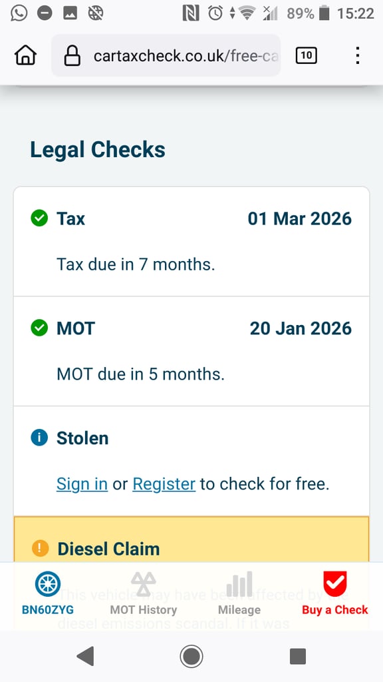Tap the Tax due date 01 Mar 2026
This screenshot has height=682, width=383.
click(300, 218)
